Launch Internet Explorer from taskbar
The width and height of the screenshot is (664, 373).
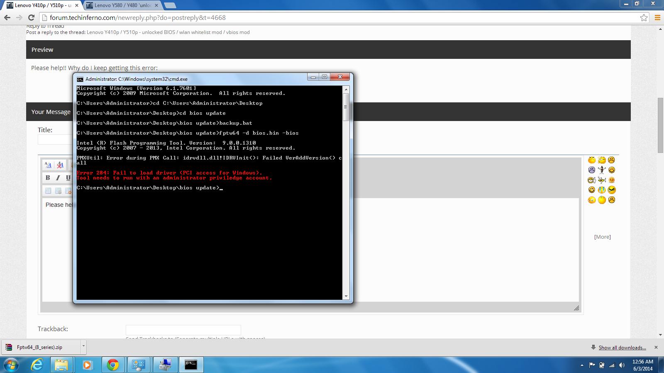coord(37,365)
